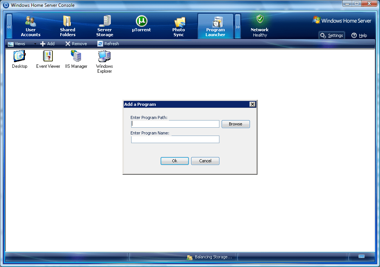
Task: Select the Windows Explorer icon
Action: click(104, 62)
